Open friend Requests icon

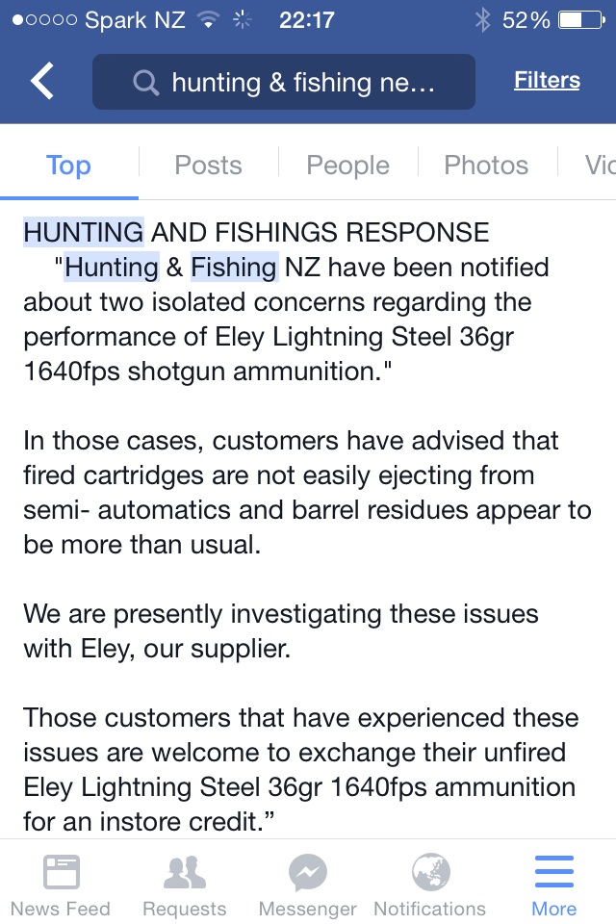coord(185,872)
